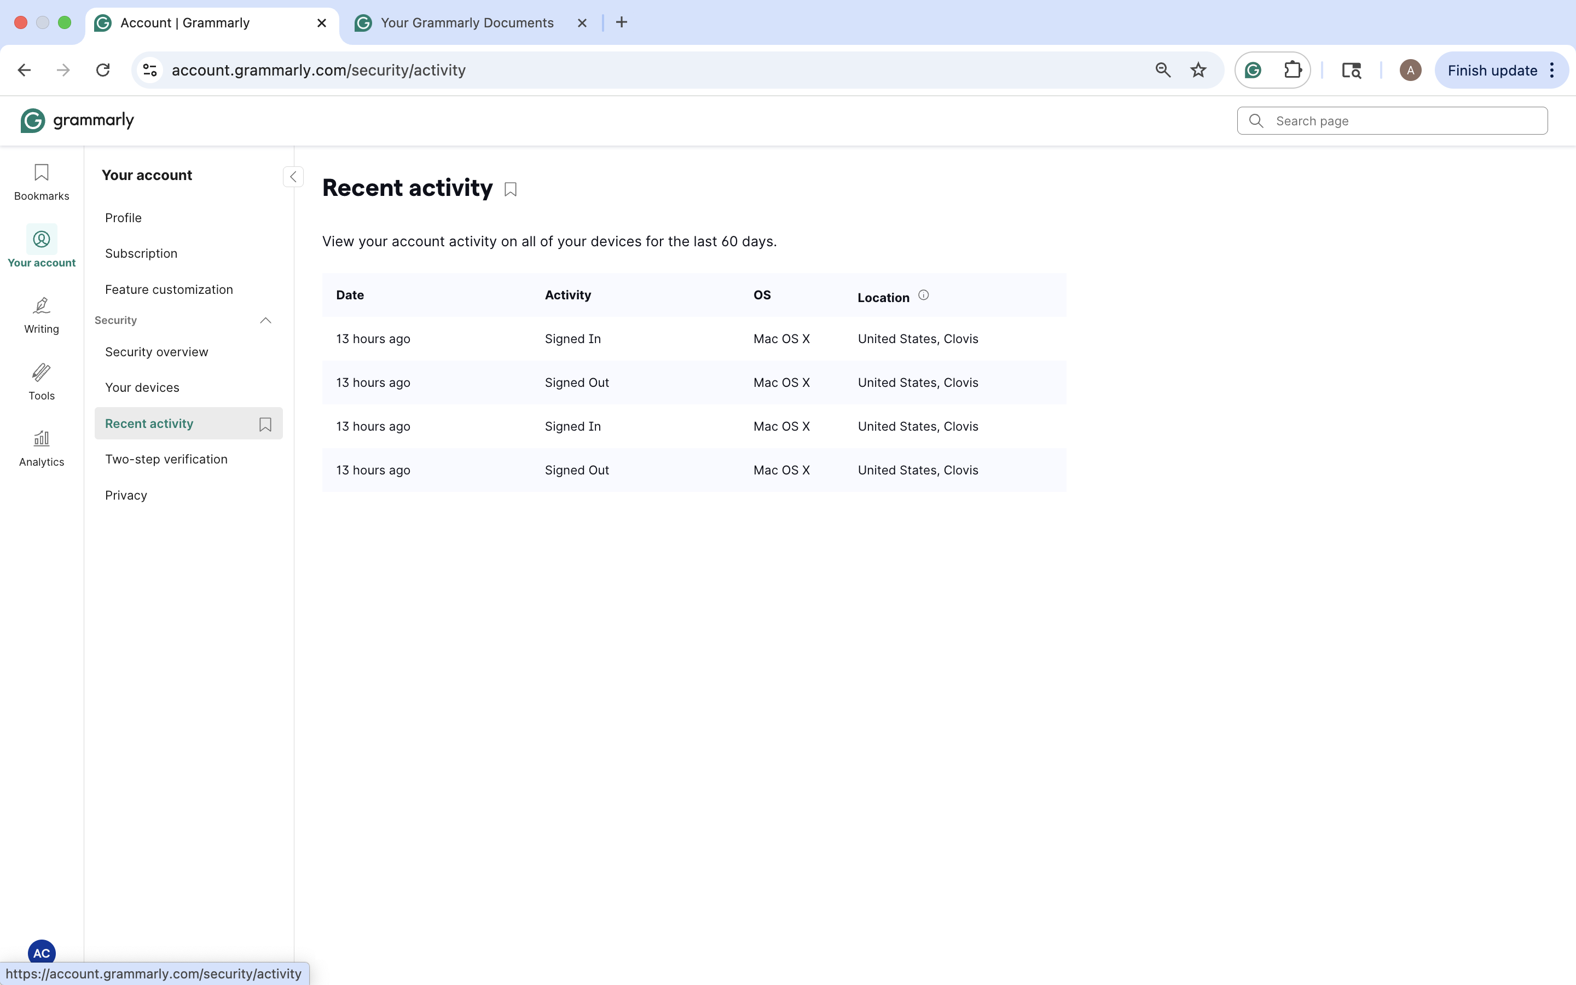Select the Writing section icon
The width and height of the screenshot is (1576, 985).
tap(40, 315)
